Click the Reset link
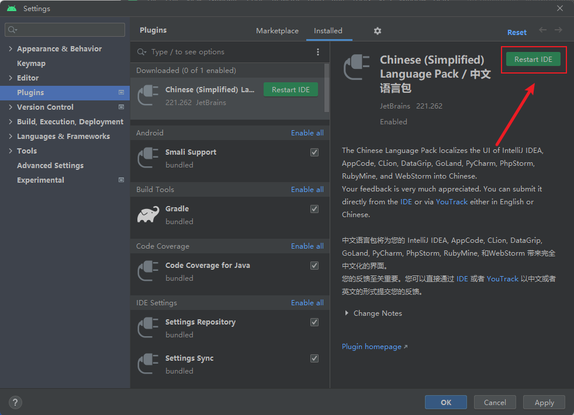Image resolution: width=574 pixels, height=415 pixels. pyautogui.click(x=517, y=33)
